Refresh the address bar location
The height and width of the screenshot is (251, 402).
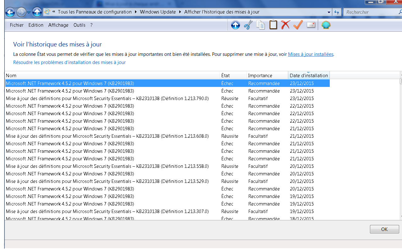click(337, 12)
